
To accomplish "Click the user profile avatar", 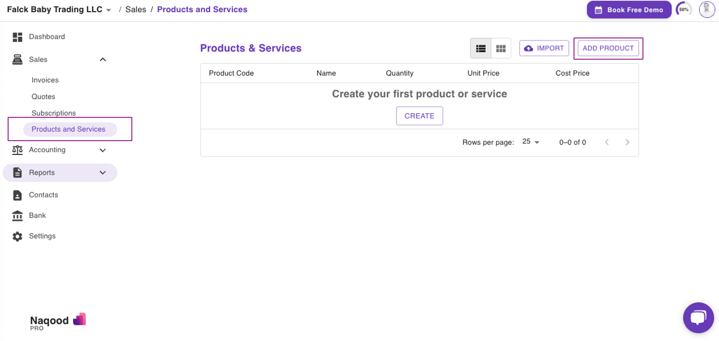I will point(707,10).
